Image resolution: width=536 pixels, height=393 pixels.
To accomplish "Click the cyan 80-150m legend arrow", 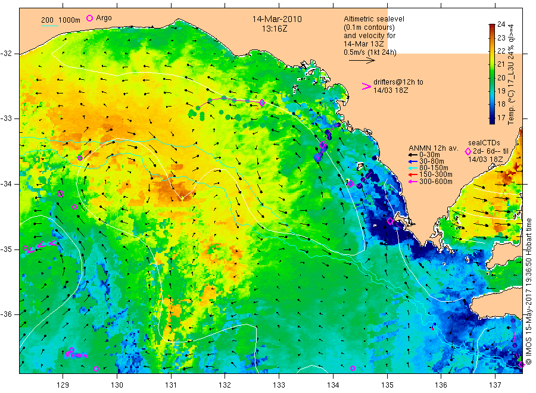I will (413, 168).
